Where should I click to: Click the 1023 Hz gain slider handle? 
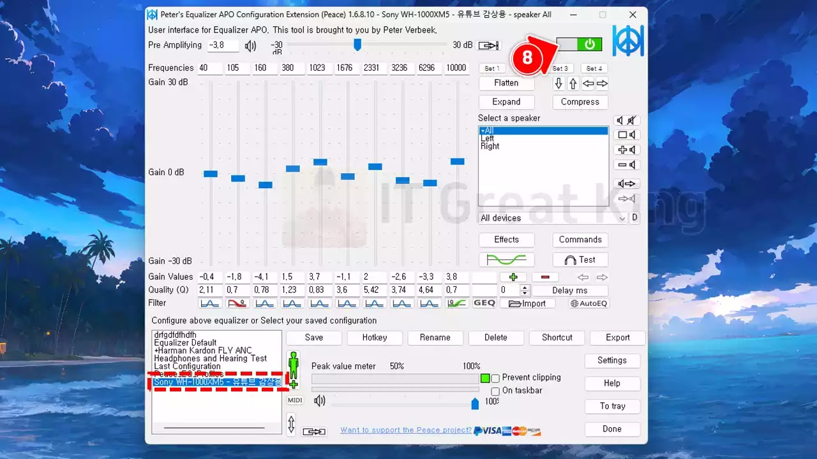pyautogui.click(x=320, y=162)
